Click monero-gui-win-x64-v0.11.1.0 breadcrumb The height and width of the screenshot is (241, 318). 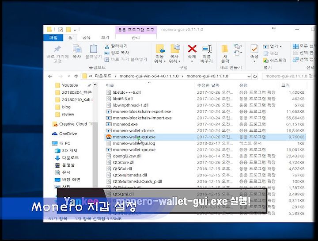149,76
